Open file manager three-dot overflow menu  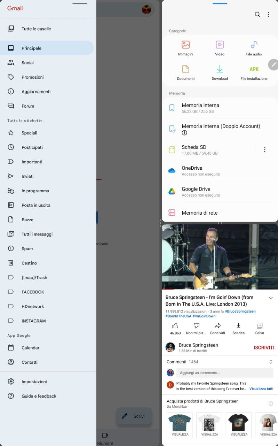pyautogui.click(x=268, y=14)
